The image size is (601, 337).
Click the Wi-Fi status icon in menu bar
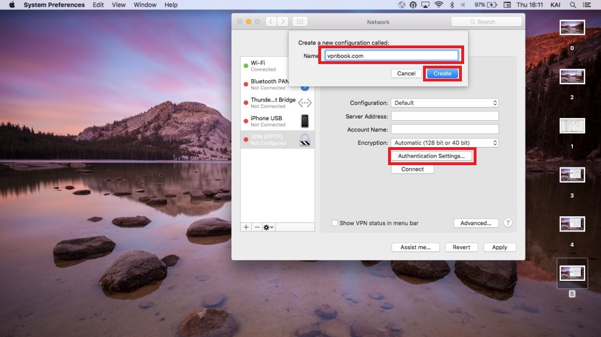coord(438,5)
